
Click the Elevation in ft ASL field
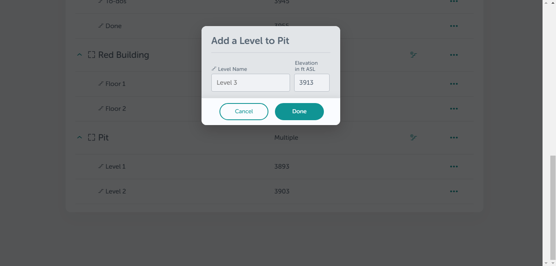coord(312,83)
